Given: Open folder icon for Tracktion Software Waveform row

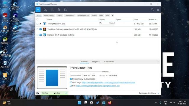Looking at the screenshot, I should coord(40,29).
